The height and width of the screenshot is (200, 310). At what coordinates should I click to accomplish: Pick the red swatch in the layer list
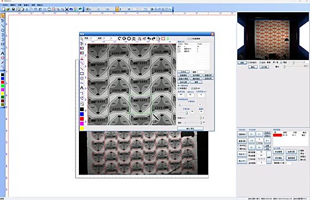coord(277,135)
